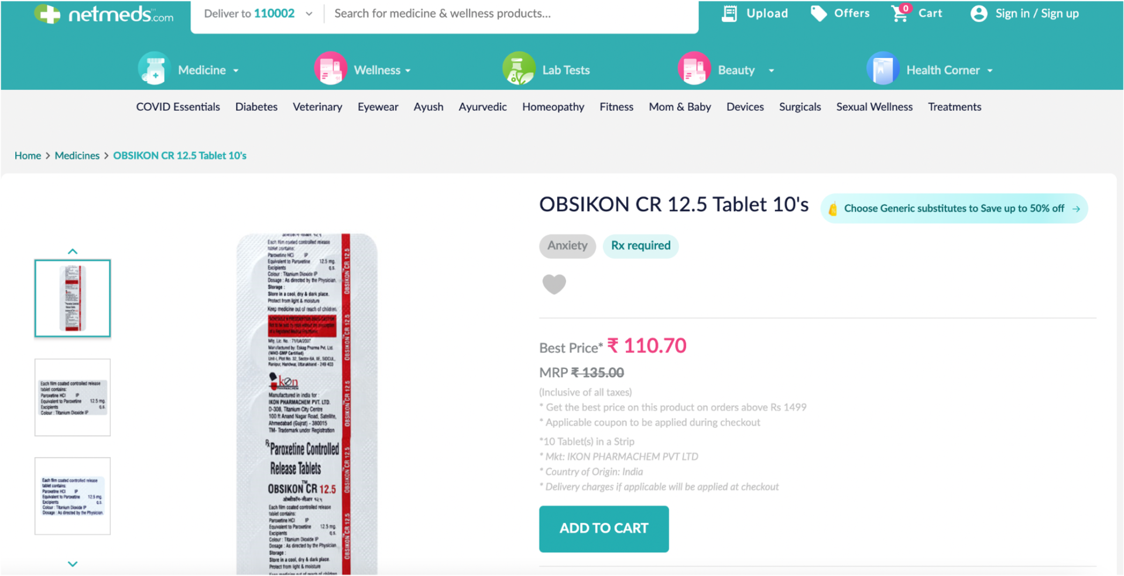Click the Medicine bottle icon
Screen dimensions: 1124x576
[155, 69]
